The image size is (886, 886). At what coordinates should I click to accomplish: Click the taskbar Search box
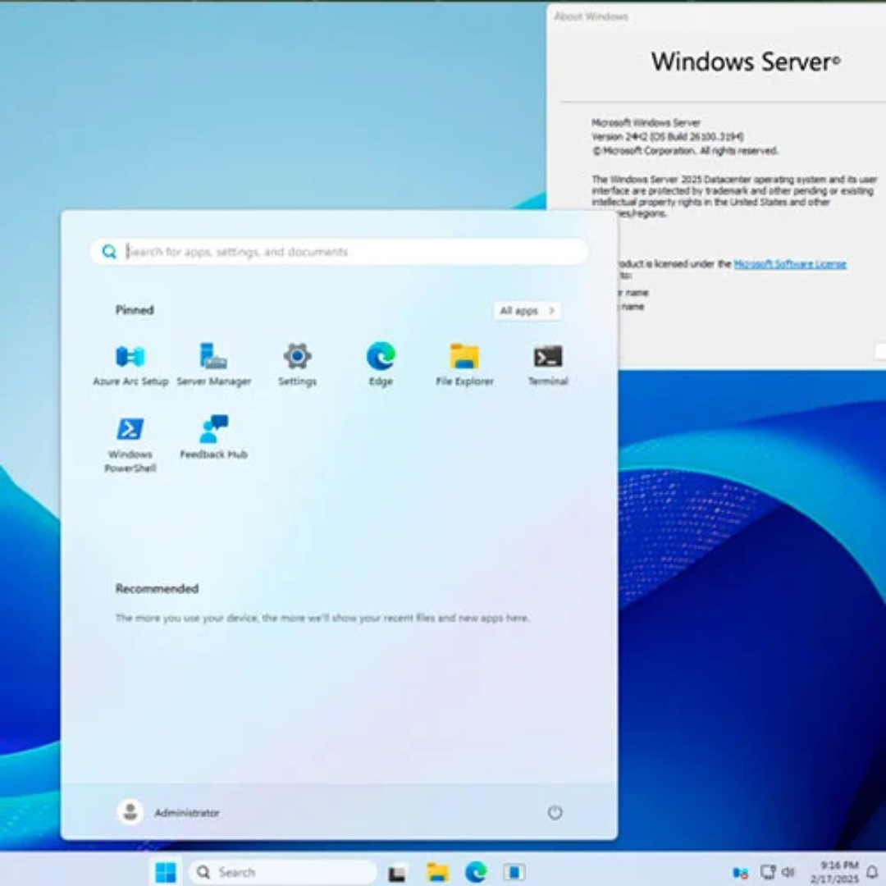point(283,872)
